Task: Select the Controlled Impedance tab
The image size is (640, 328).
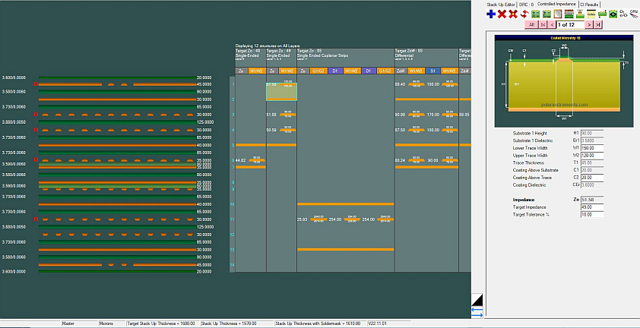Action: pyautogui.click(x=556, y=4)
